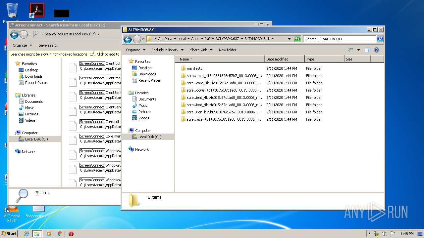
Task: Sort by Date modified column
Action: (285, 59)
